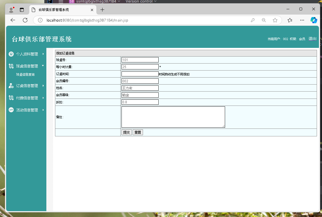Open browser settings and more menu
Screen dimensions: 322x217
click(x=302, y=20)
